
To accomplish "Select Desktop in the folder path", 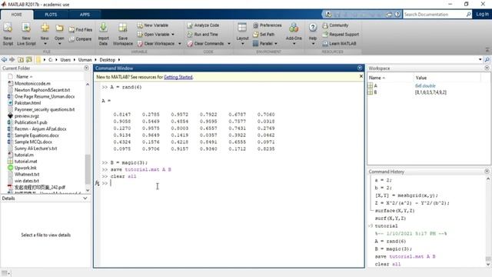I will tap(108, 60).
